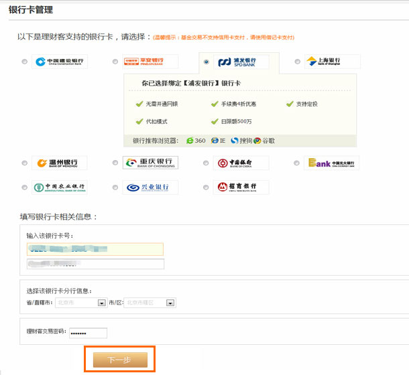This screenshot has height=375, width=409.
Task: Click the 填写银行卡相关信息 heading
Action: (58, 217)
